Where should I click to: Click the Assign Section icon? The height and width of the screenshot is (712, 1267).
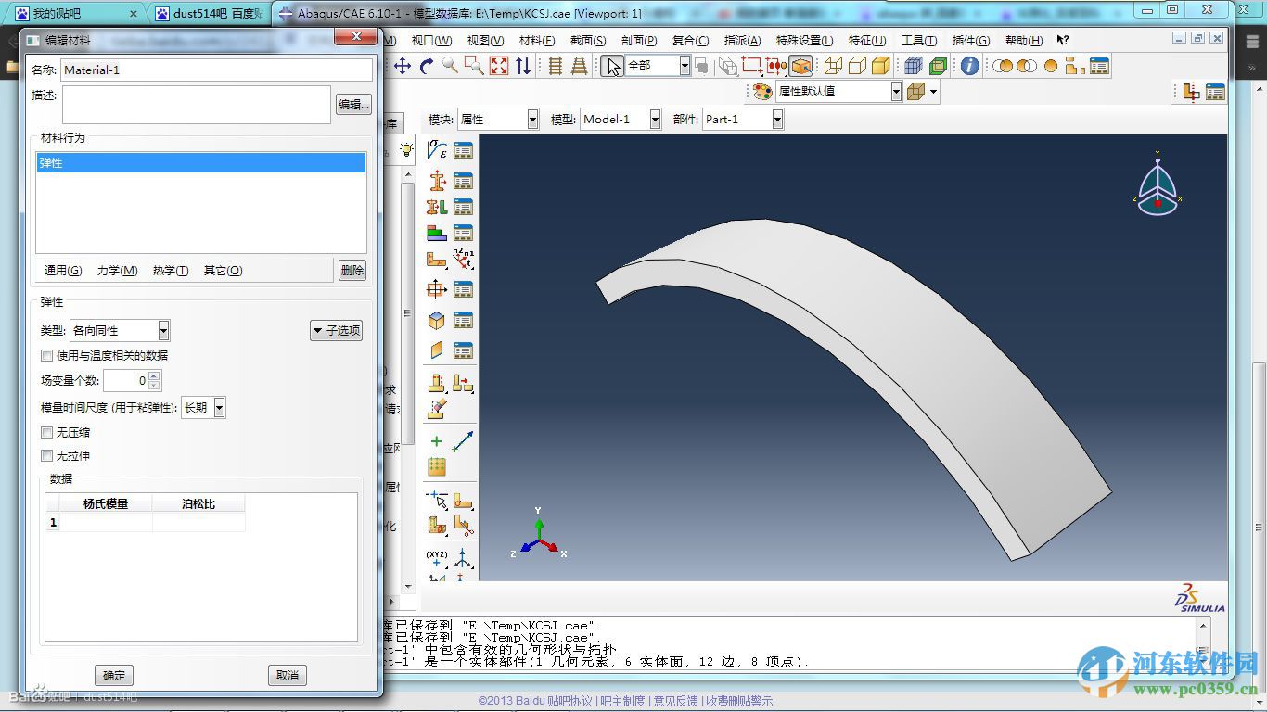(x=437, y=207)
